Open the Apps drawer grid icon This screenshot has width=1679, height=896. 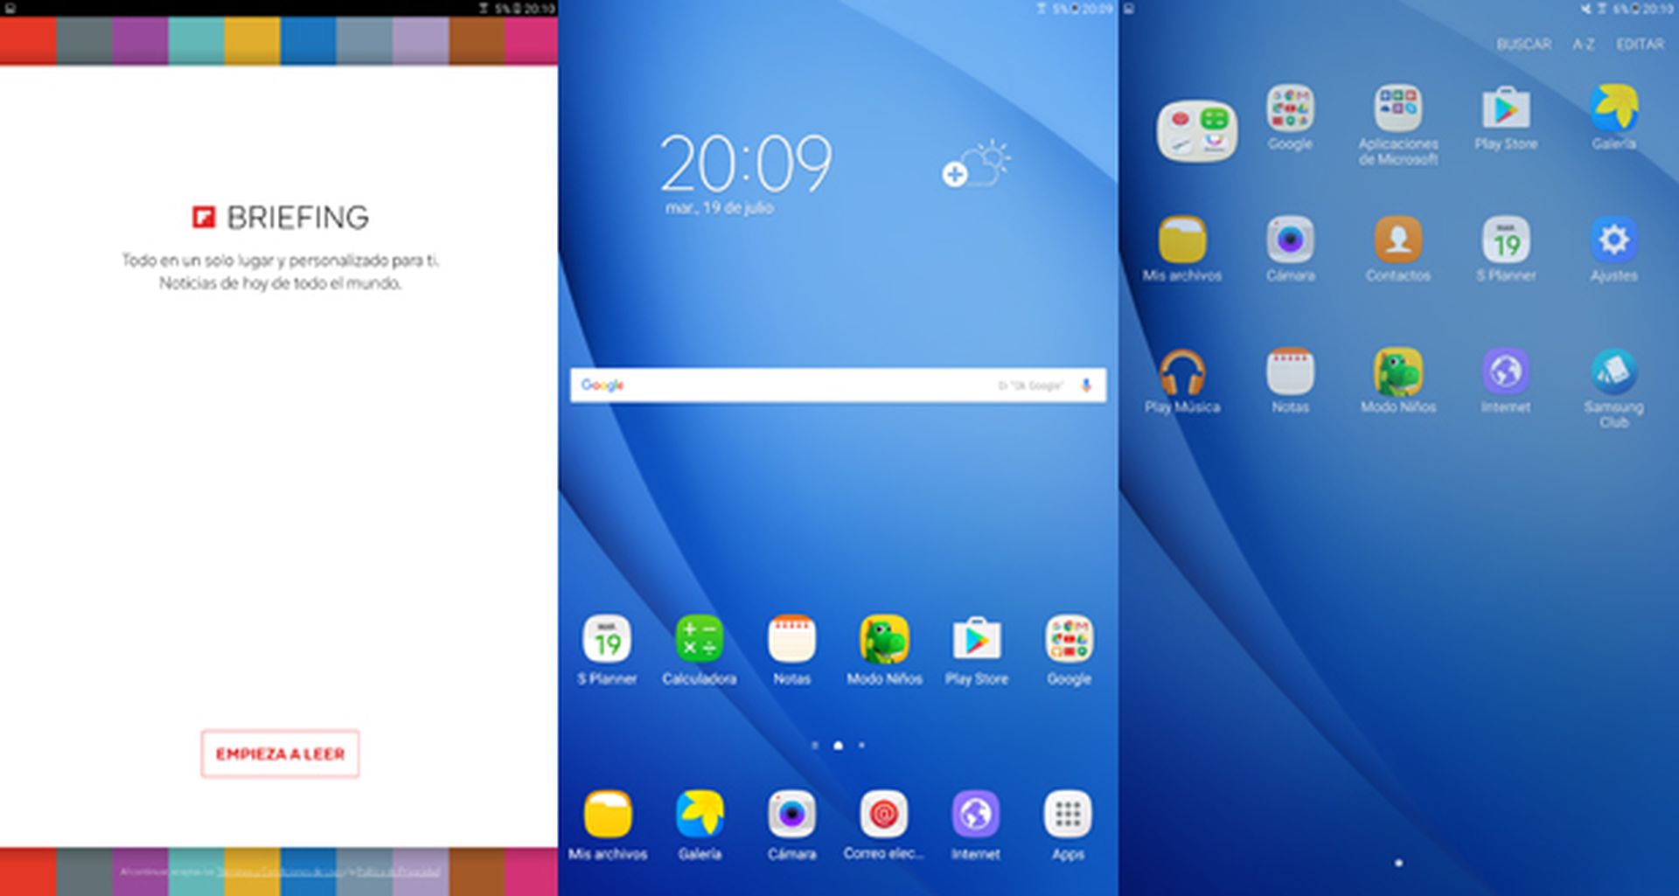pyautogui.click(x=1068, y=815)
